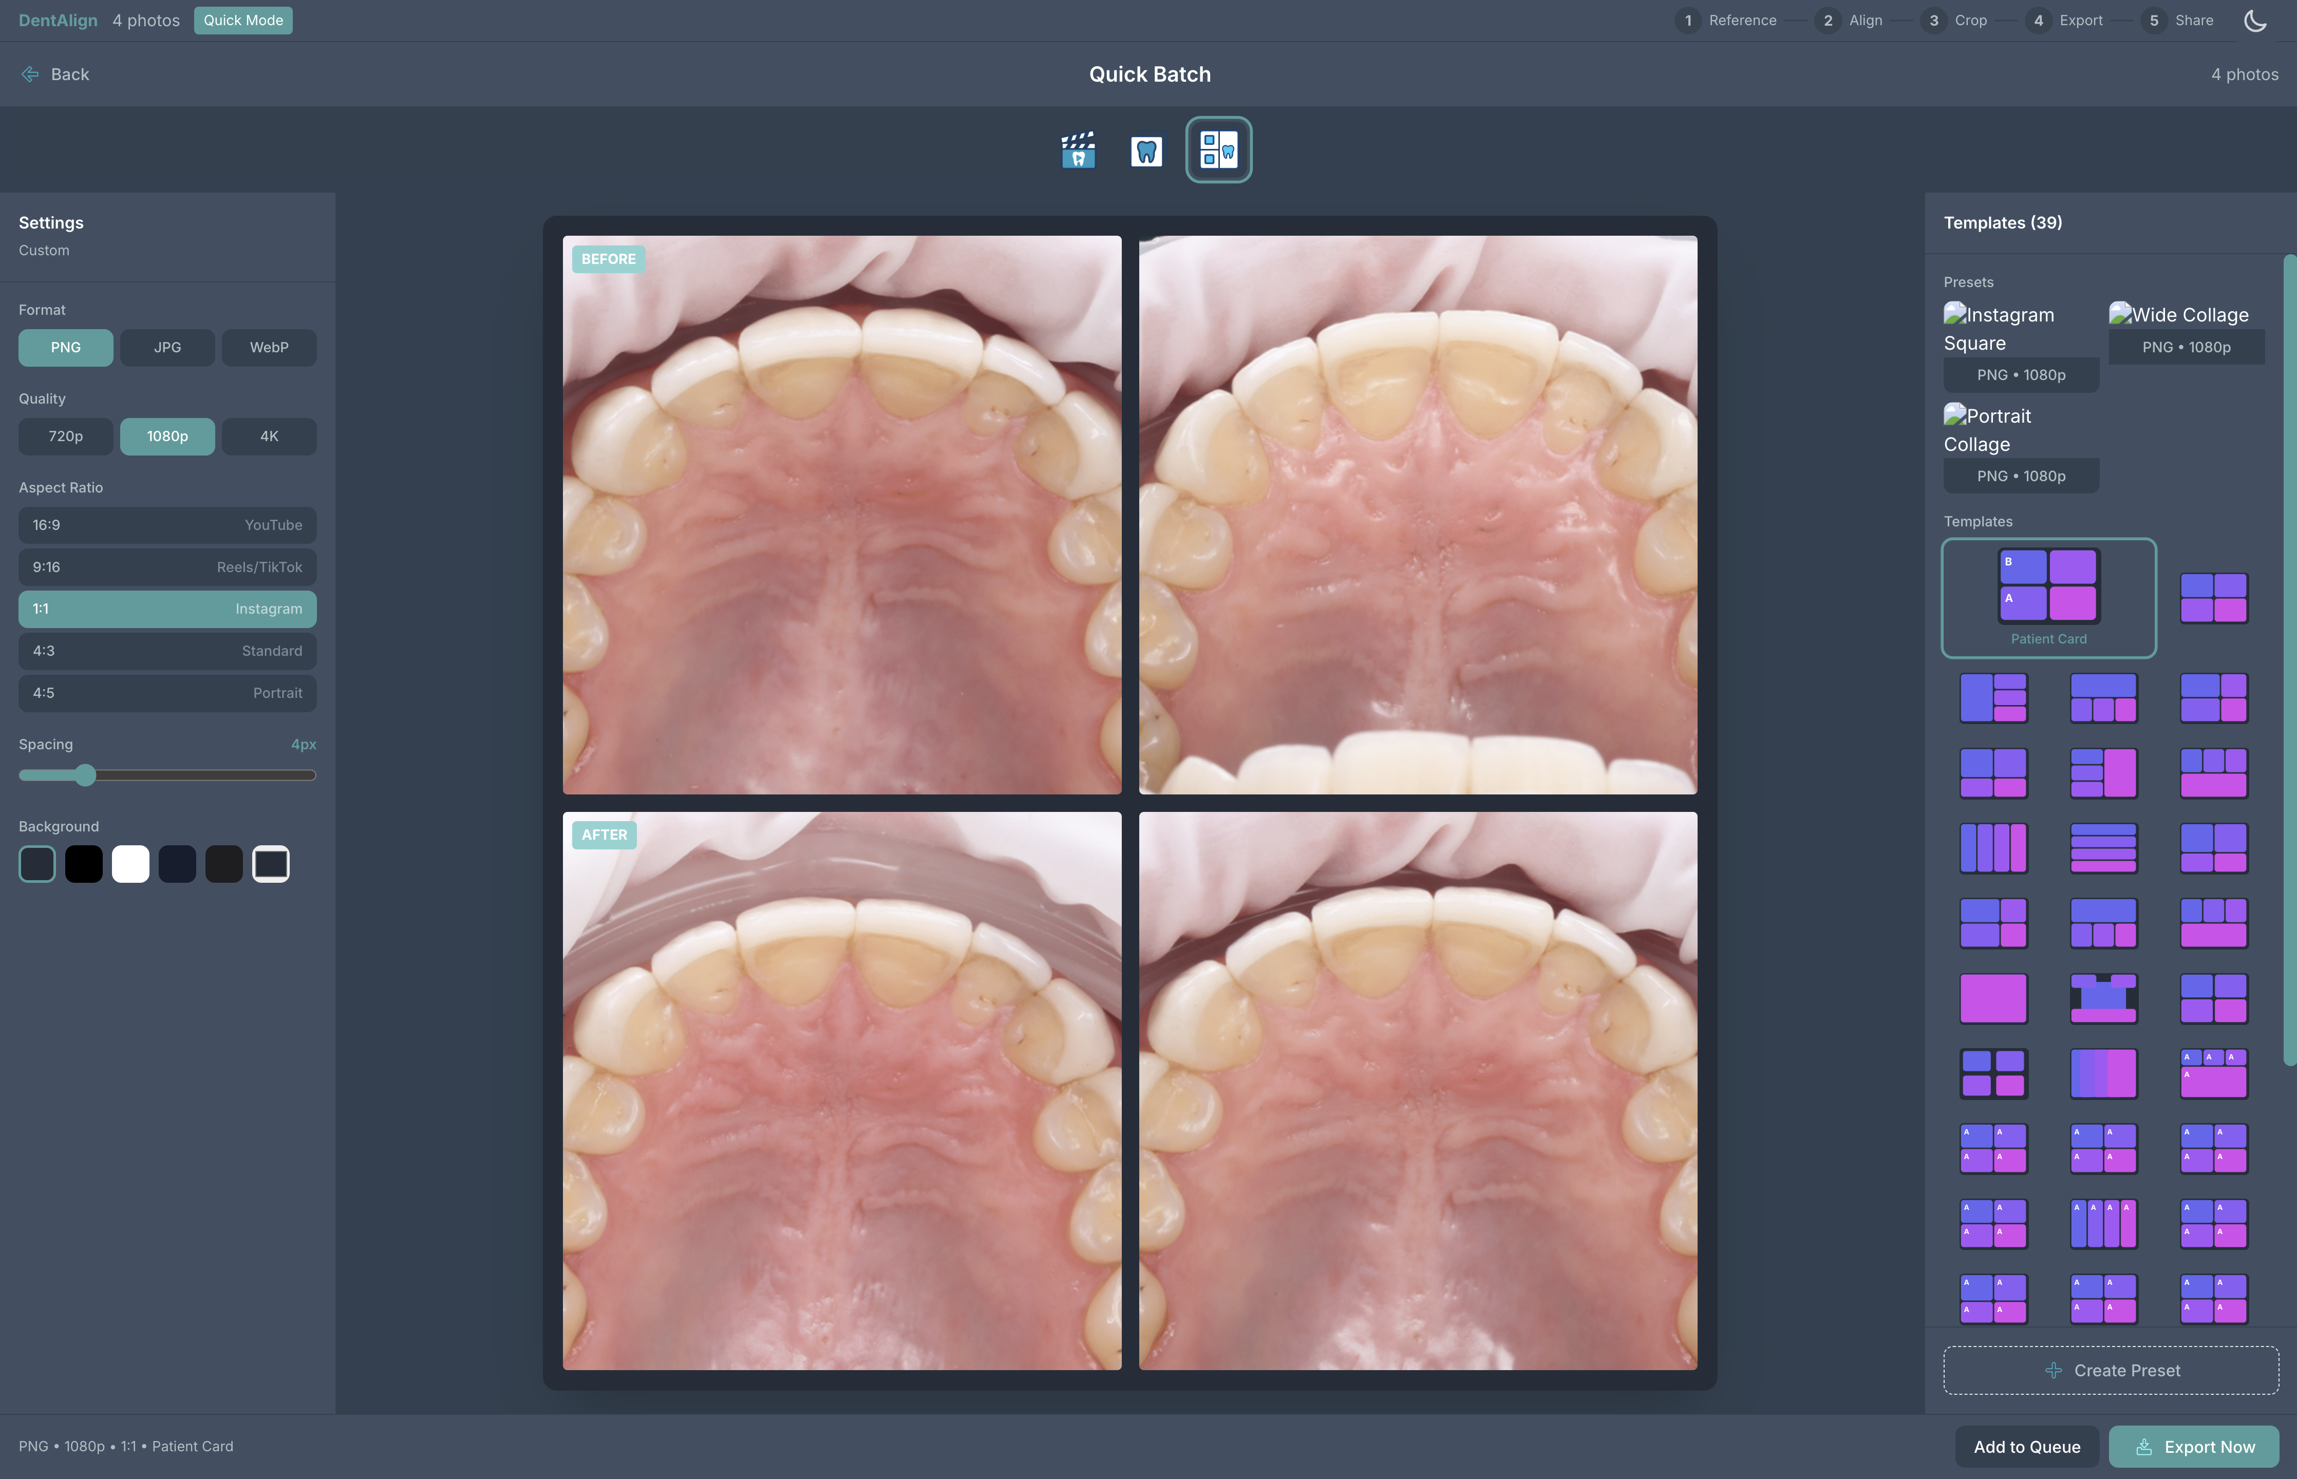Select the Patient Card template

(2048, 597)
